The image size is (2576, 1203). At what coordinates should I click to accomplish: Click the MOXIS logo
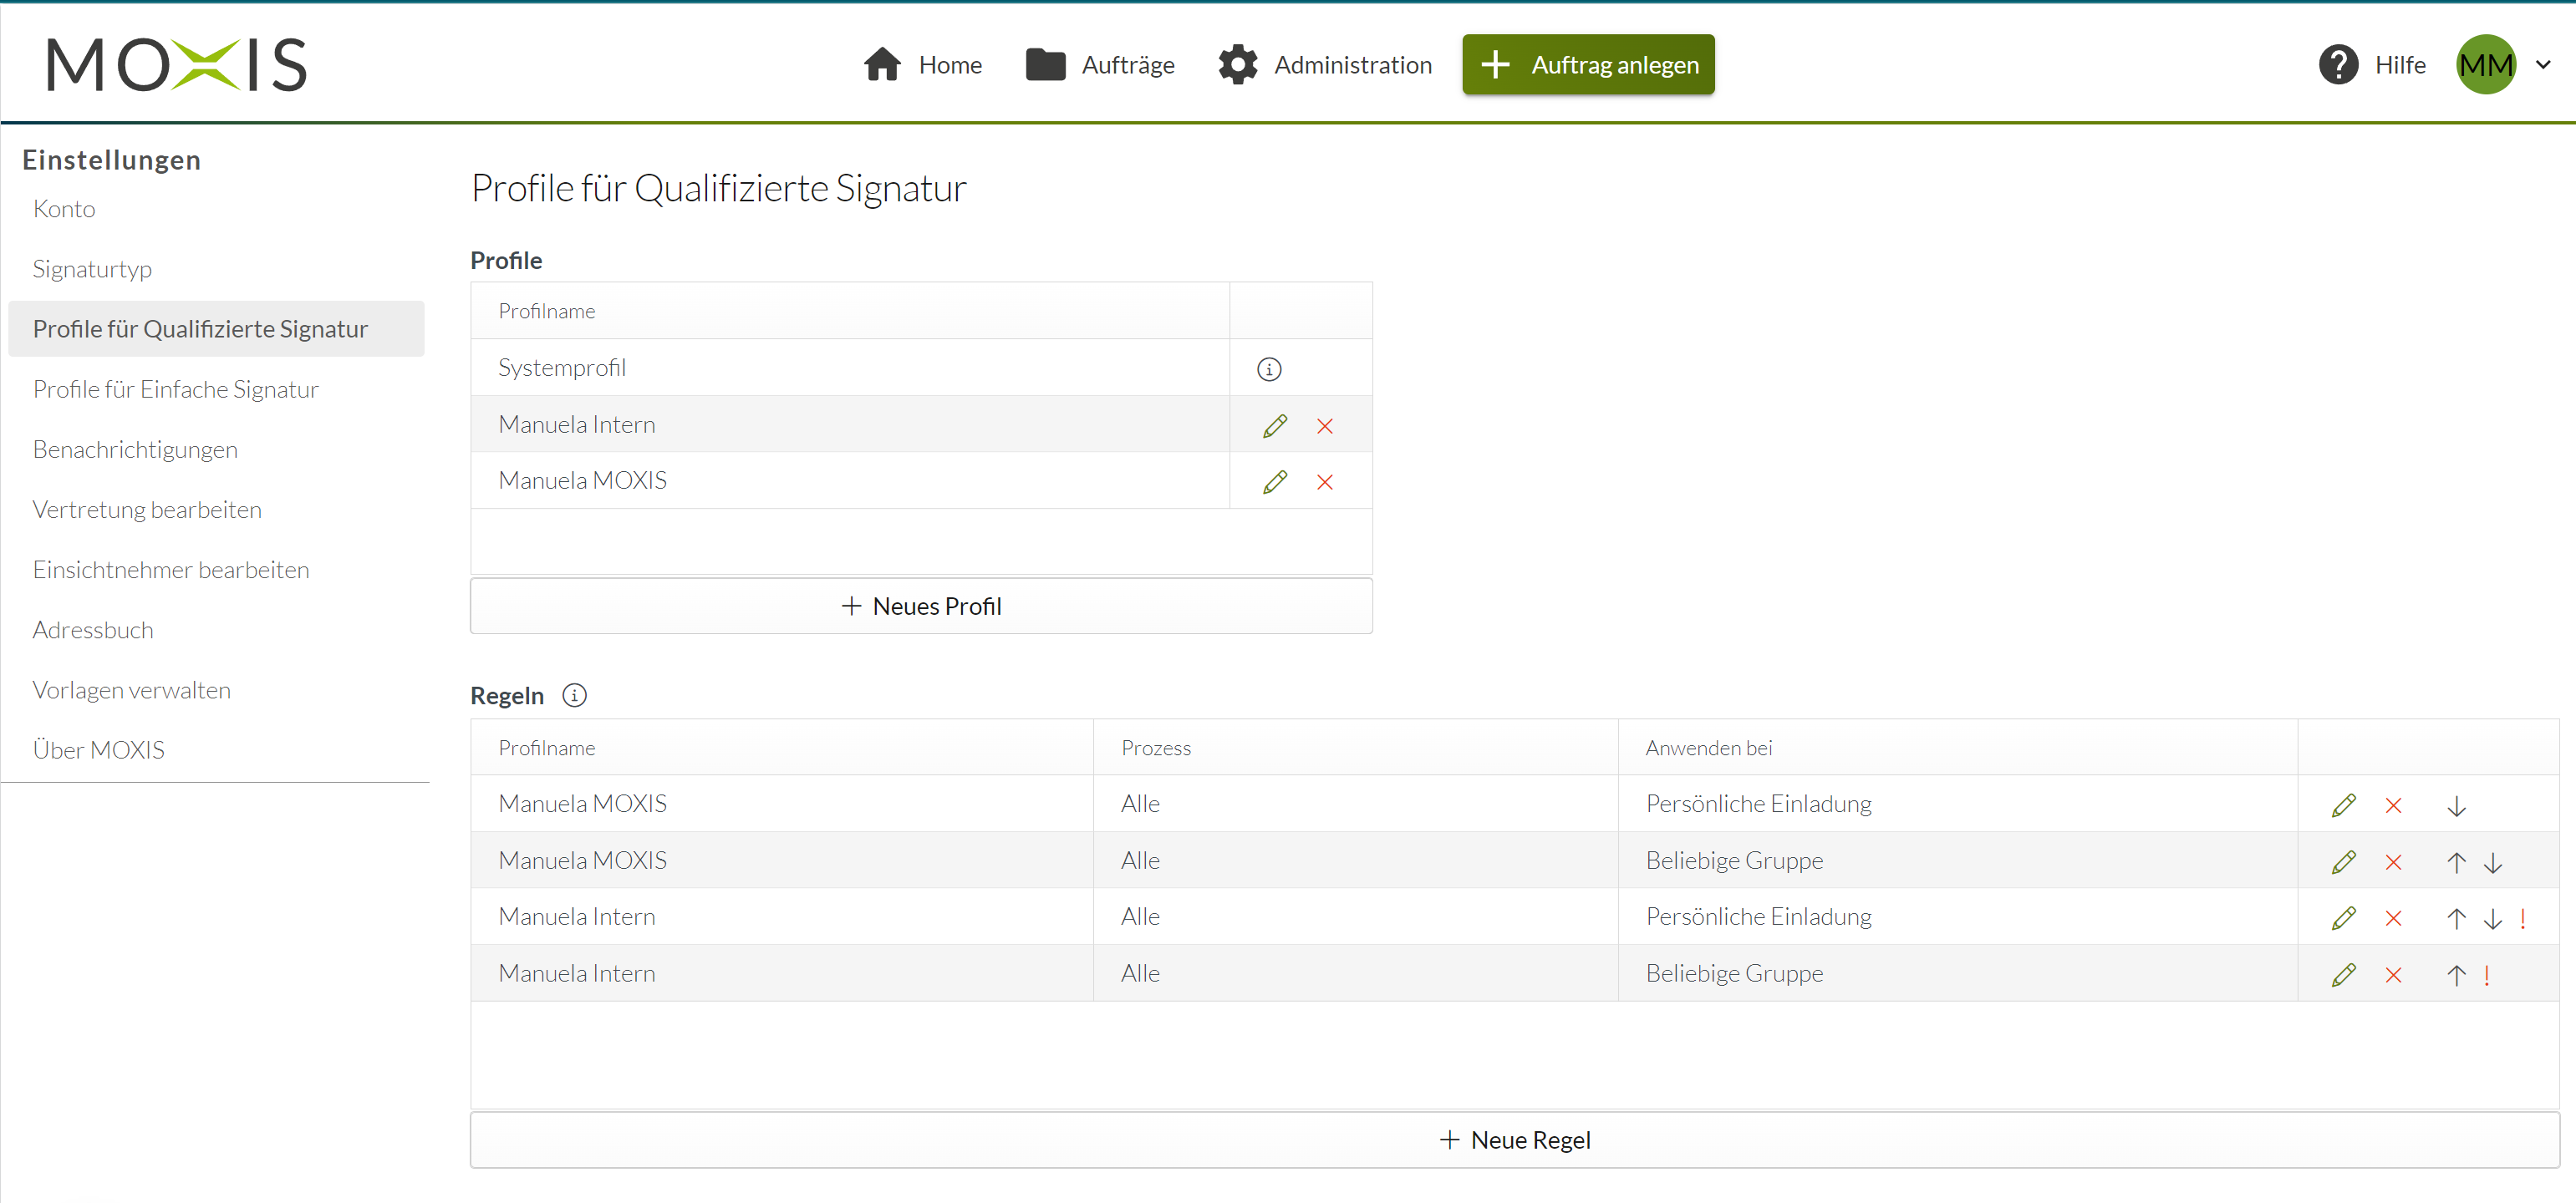point(177,65)
